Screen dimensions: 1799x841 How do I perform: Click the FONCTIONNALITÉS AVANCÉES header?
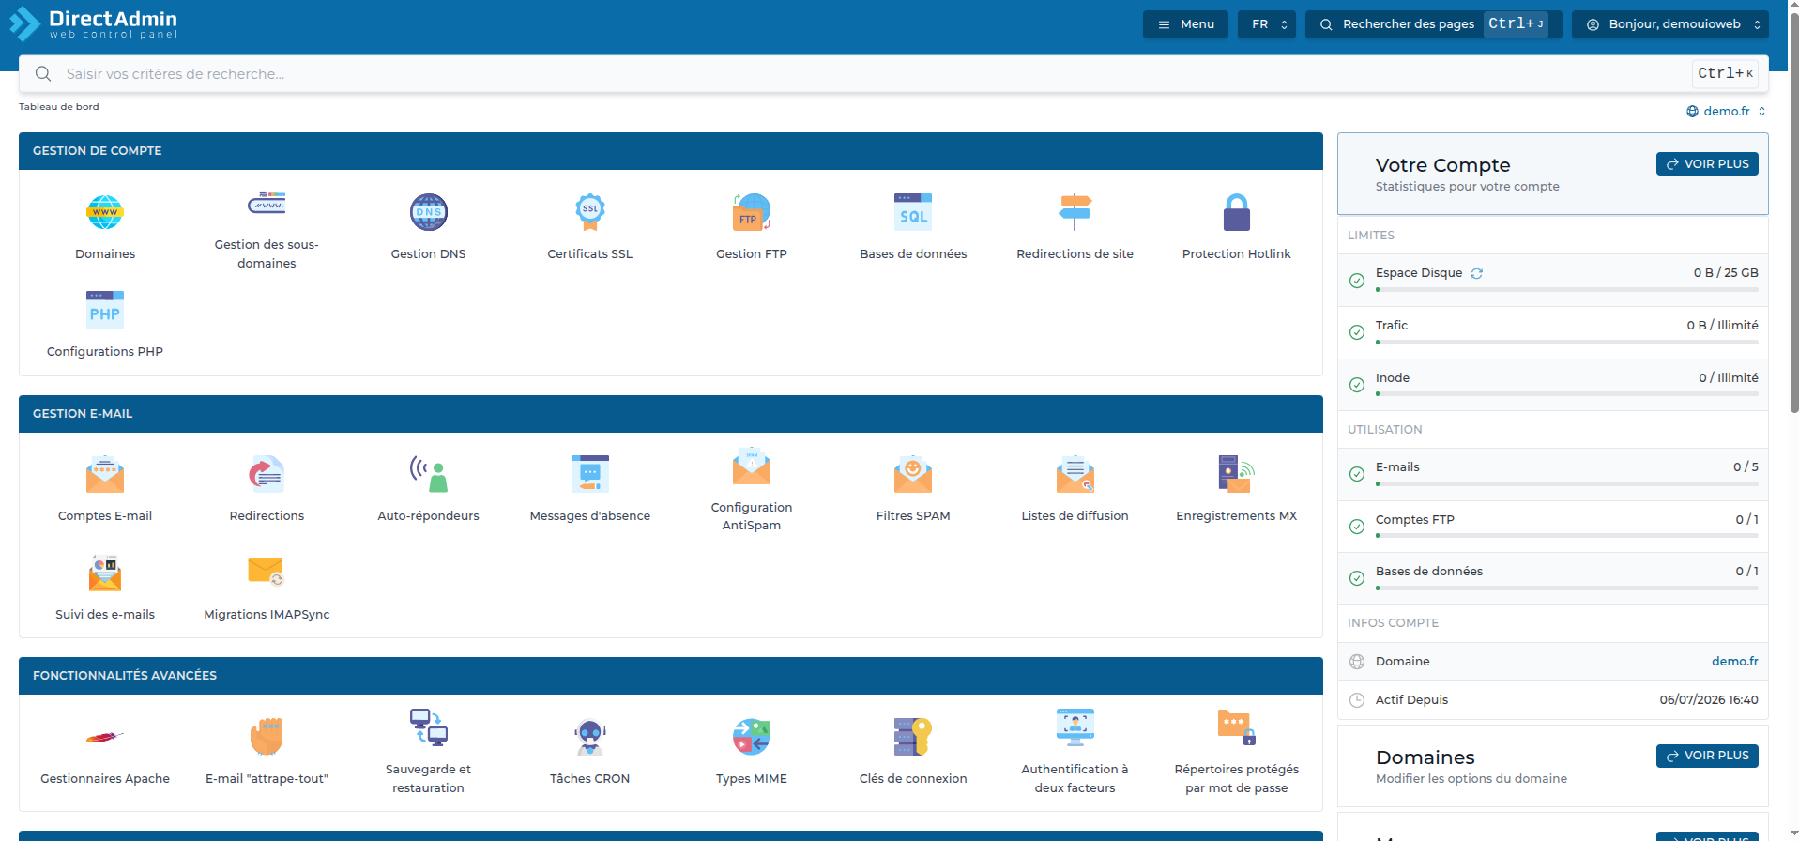pos(671,676)
